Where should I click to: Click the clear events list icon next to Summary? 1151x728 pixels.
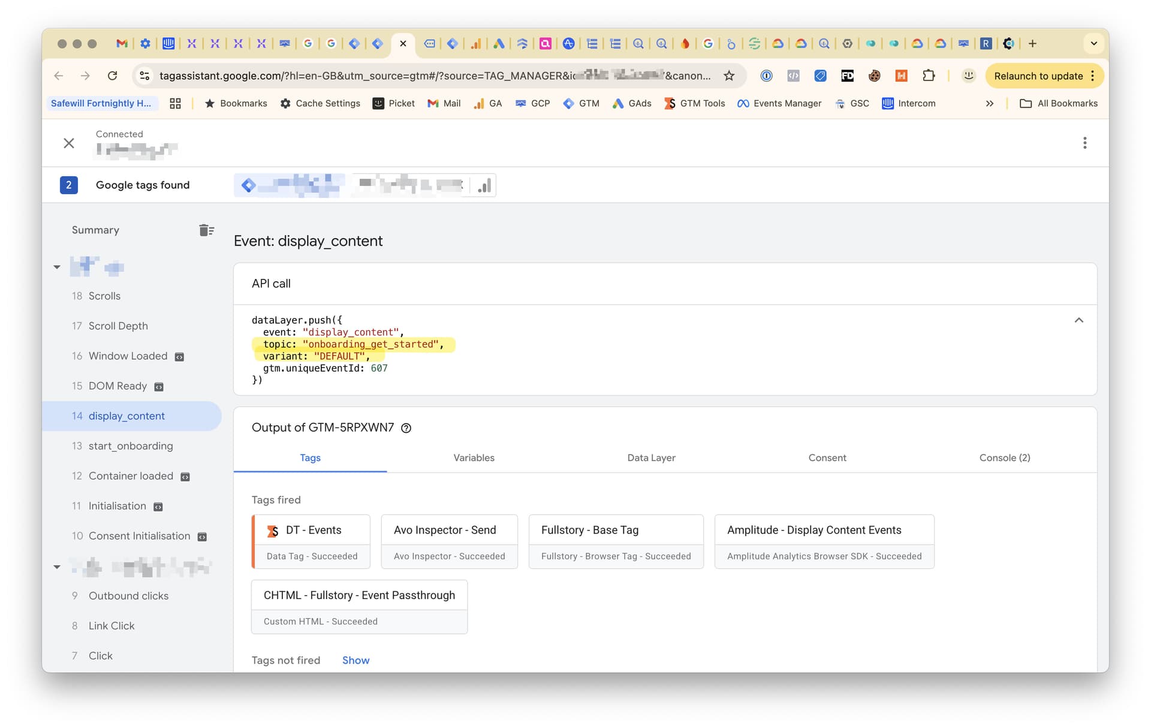click(x=206, y=230)
